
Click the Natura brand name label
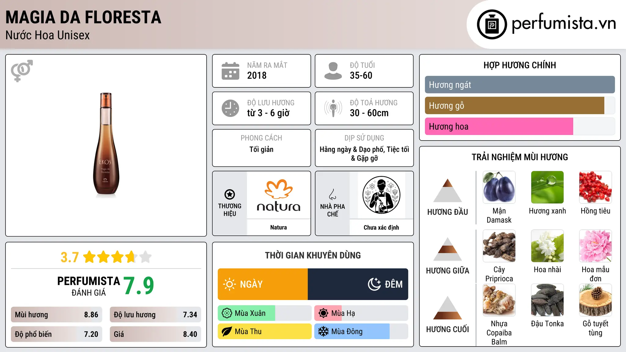click(278, 227)
